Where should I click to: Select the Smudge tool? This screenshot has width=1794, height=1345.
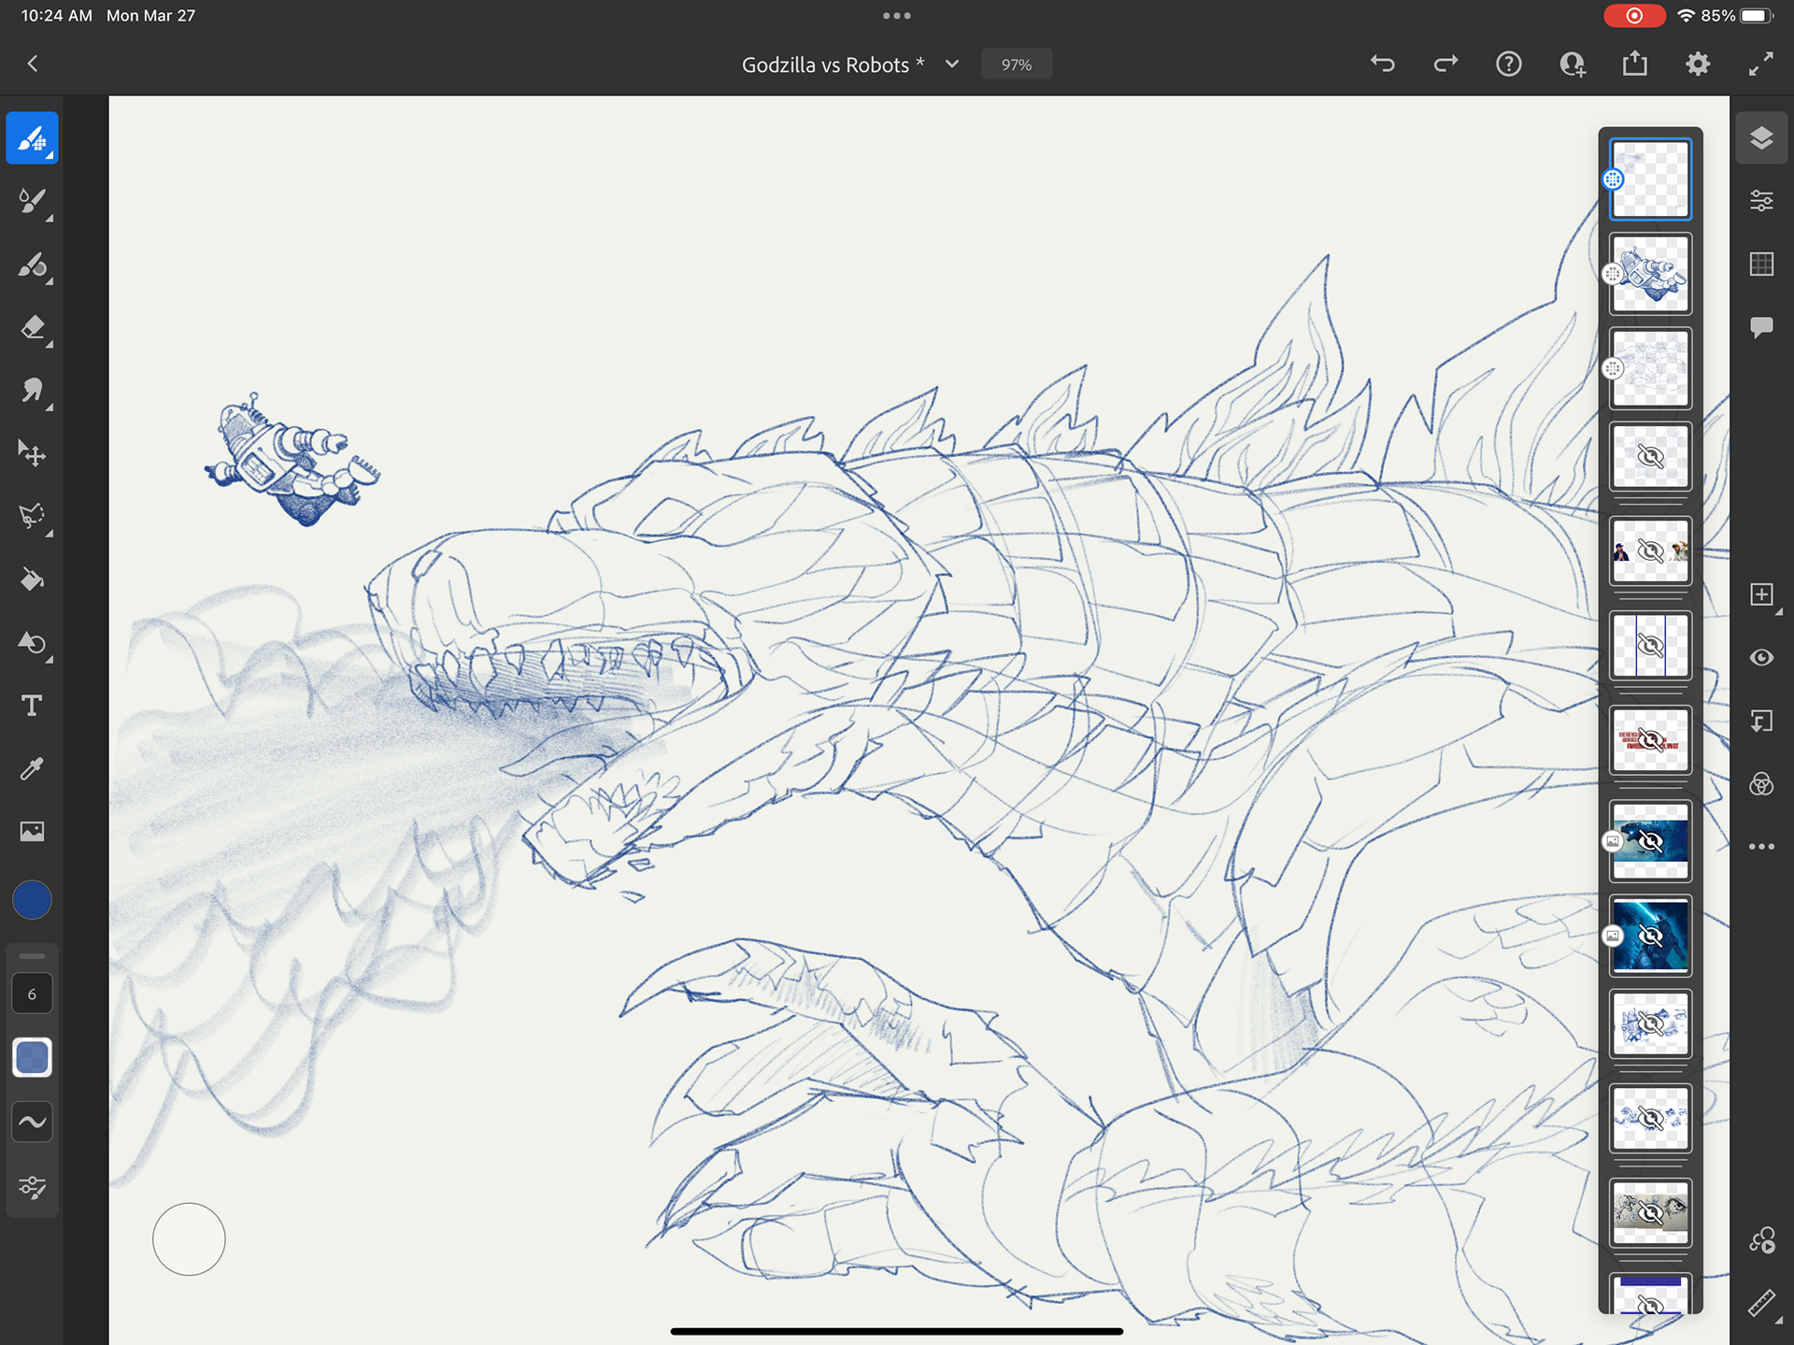(32, 390)
